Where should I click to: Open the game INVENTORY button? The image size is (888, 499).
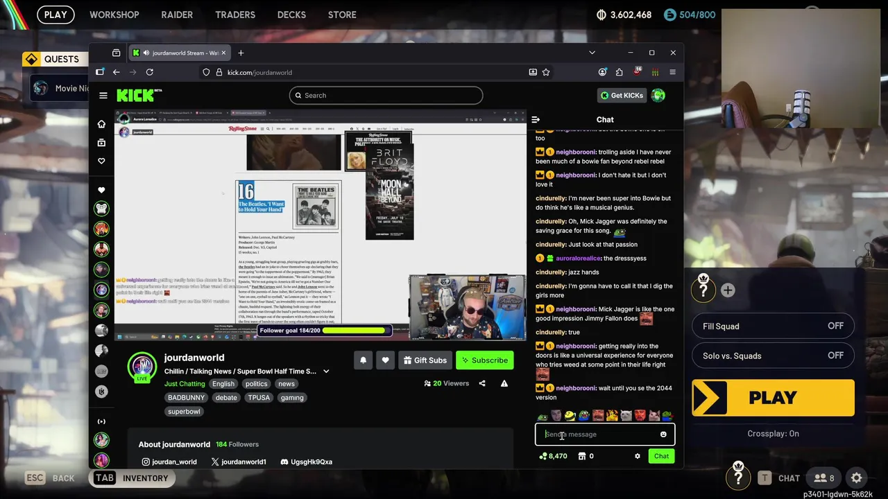pyautogui.click(x=132, y=478)
